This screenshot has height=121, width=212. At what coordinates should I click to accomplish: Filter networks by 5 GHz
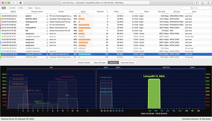click(21, 8)
